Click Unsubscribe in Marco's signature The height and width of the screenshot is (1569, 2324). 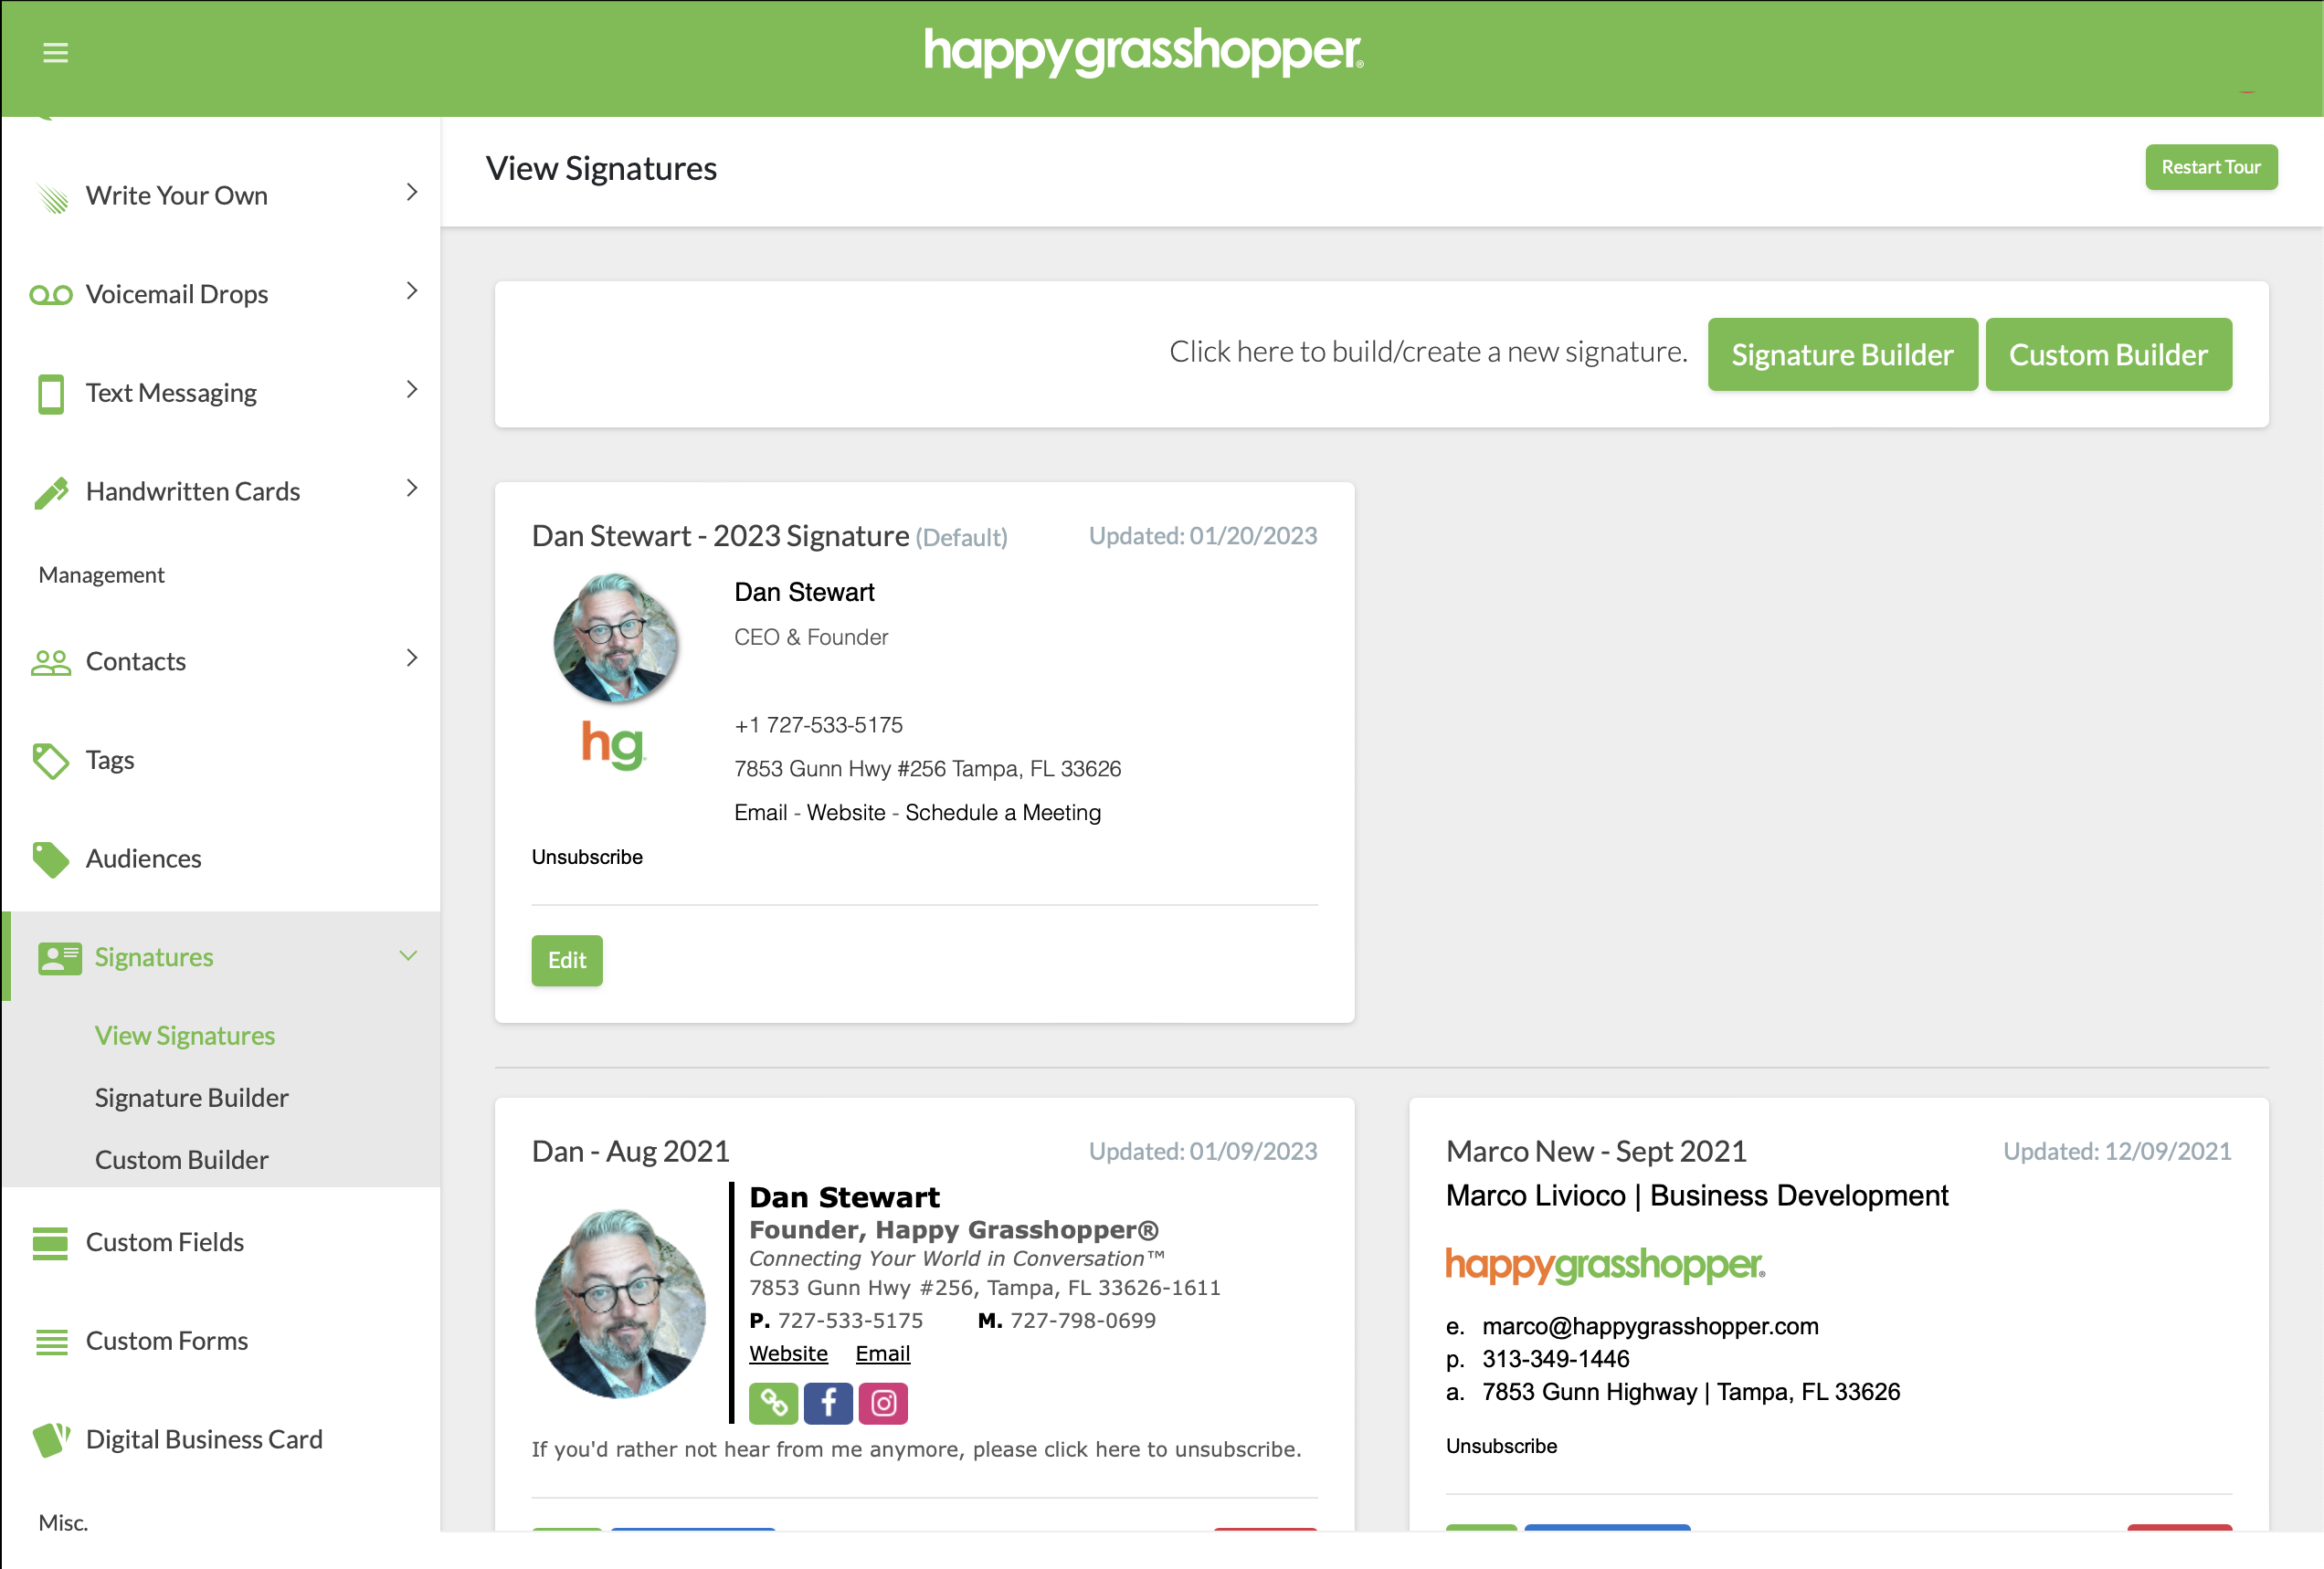1502,1447
